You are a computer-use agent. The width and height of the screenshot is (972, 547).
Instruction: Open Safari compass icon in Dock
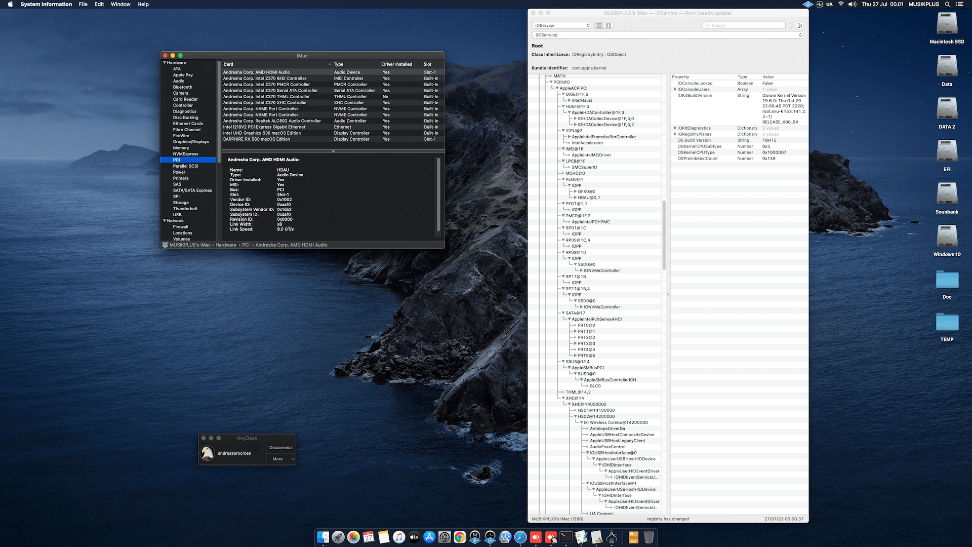tap(520, 537)
